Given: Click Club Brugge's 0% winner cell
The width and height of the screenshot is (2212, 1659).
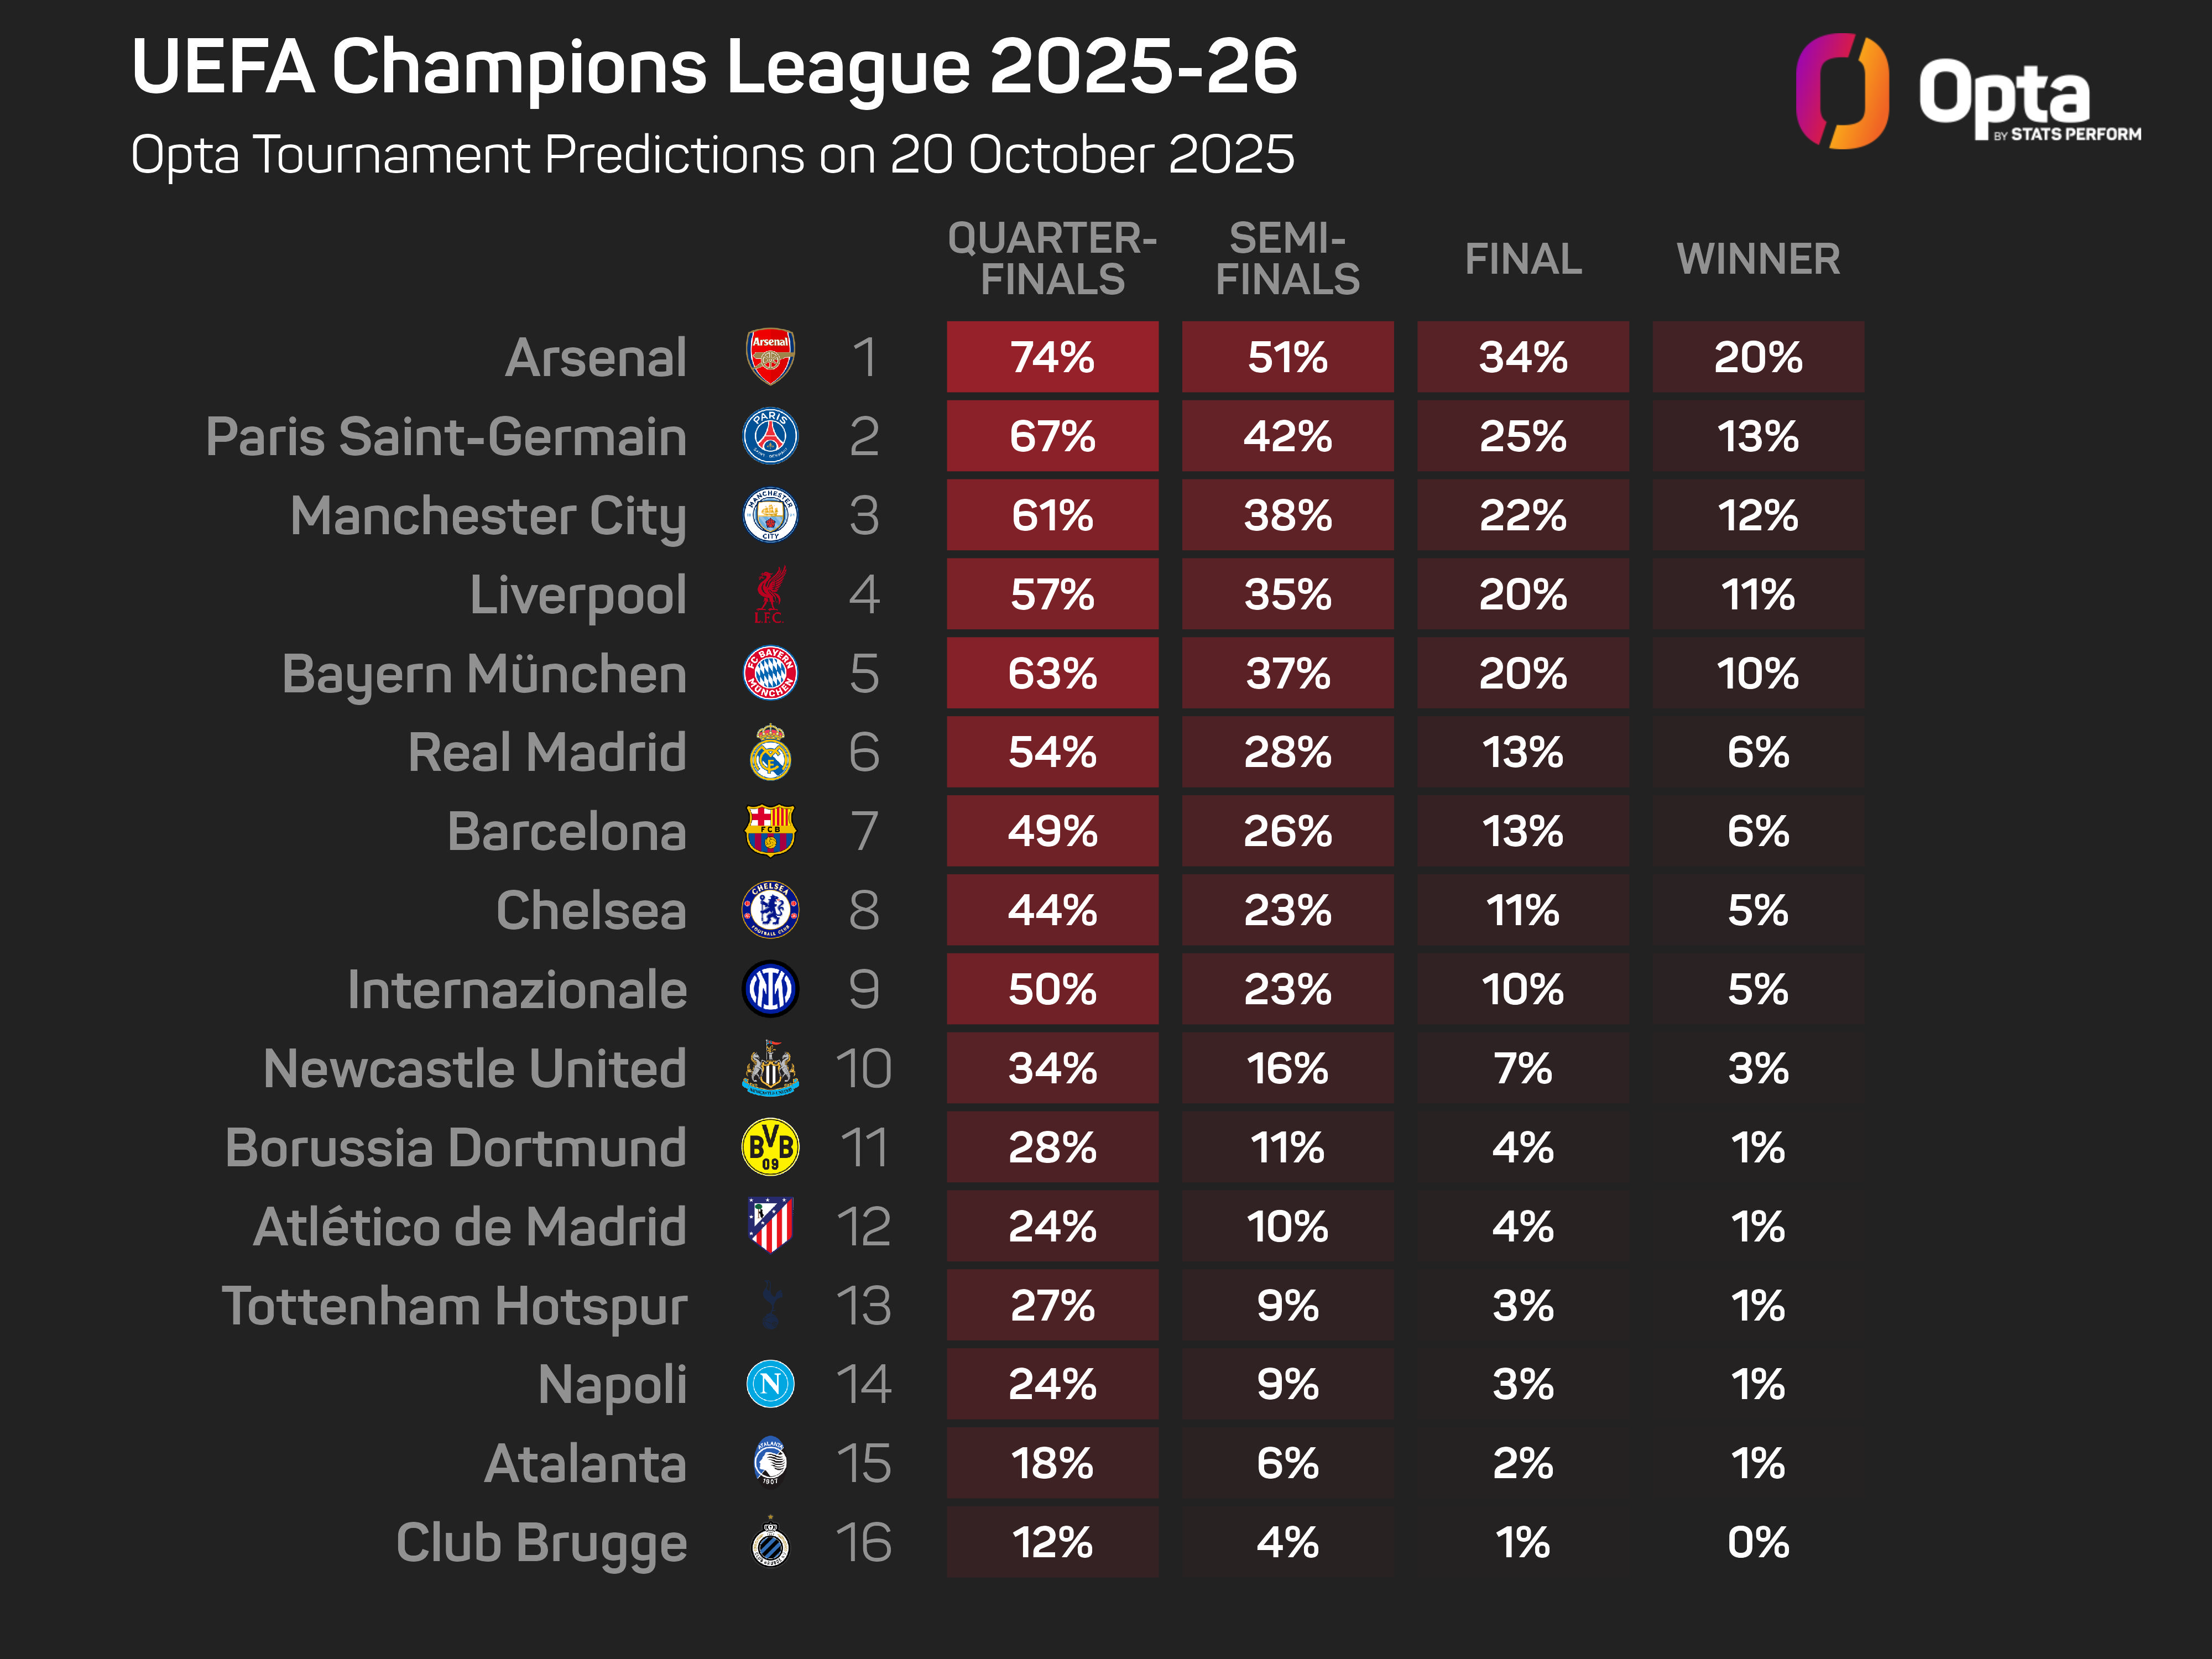Looking at the screenshot, I should click(x=1758, y=1542).
